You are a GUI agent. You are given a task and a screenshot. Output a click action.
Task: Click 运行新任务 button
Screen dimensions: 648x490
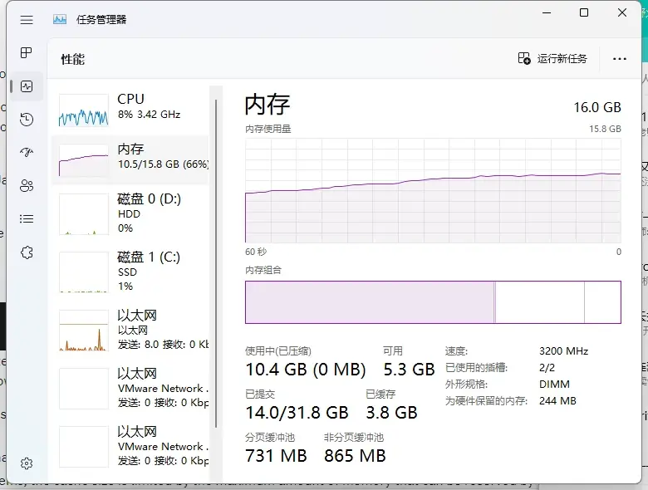pyautogui.click(x=552, y=58)
